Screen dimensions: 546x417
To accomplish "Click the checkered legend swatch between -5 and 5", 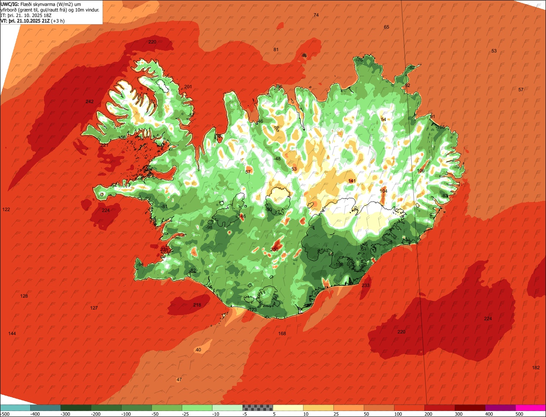I will pos(258,408).
